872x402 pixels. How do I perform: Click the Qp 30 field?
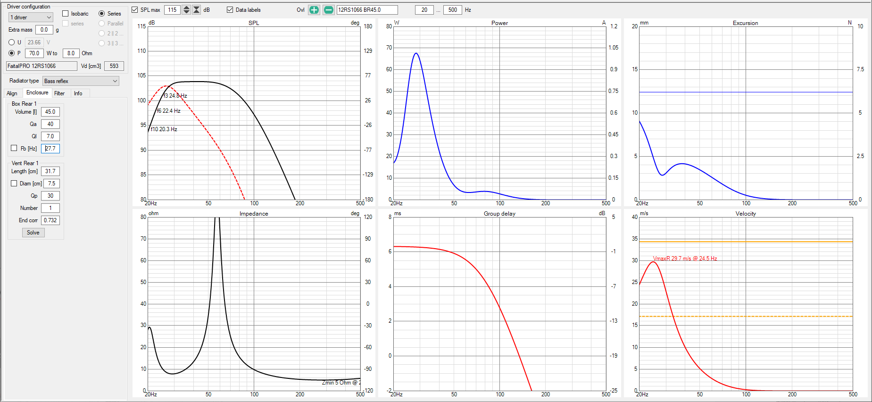tap(50, 196)
